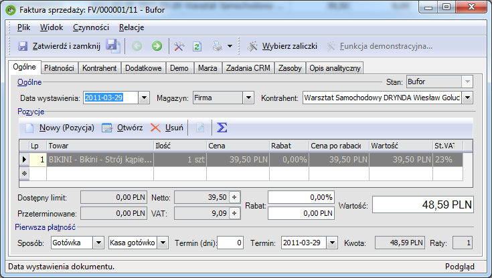492x278 pixels.
Task: Click Funkcja demonstracyjna button
Action: point(378,46)
